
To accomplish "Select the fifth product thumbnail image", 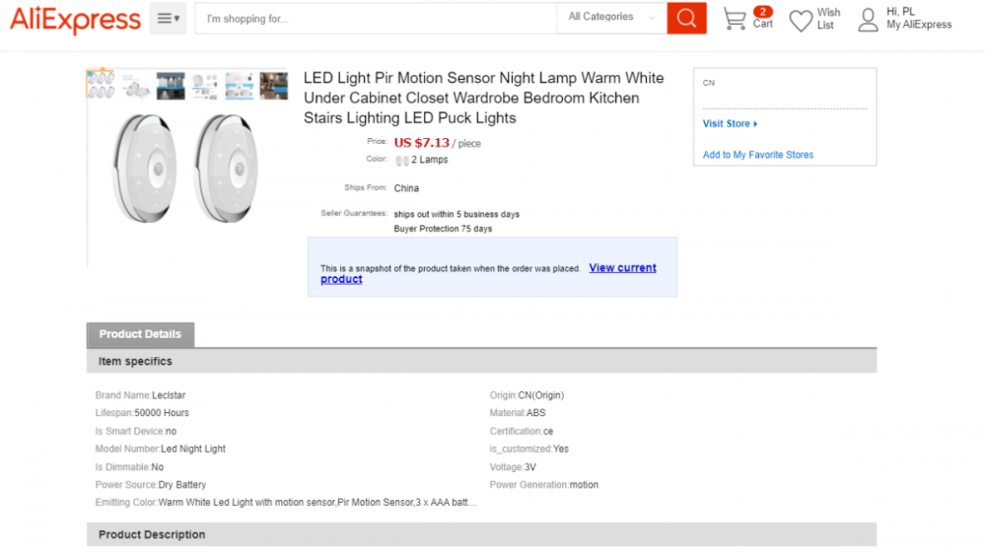I will (240, 86).
